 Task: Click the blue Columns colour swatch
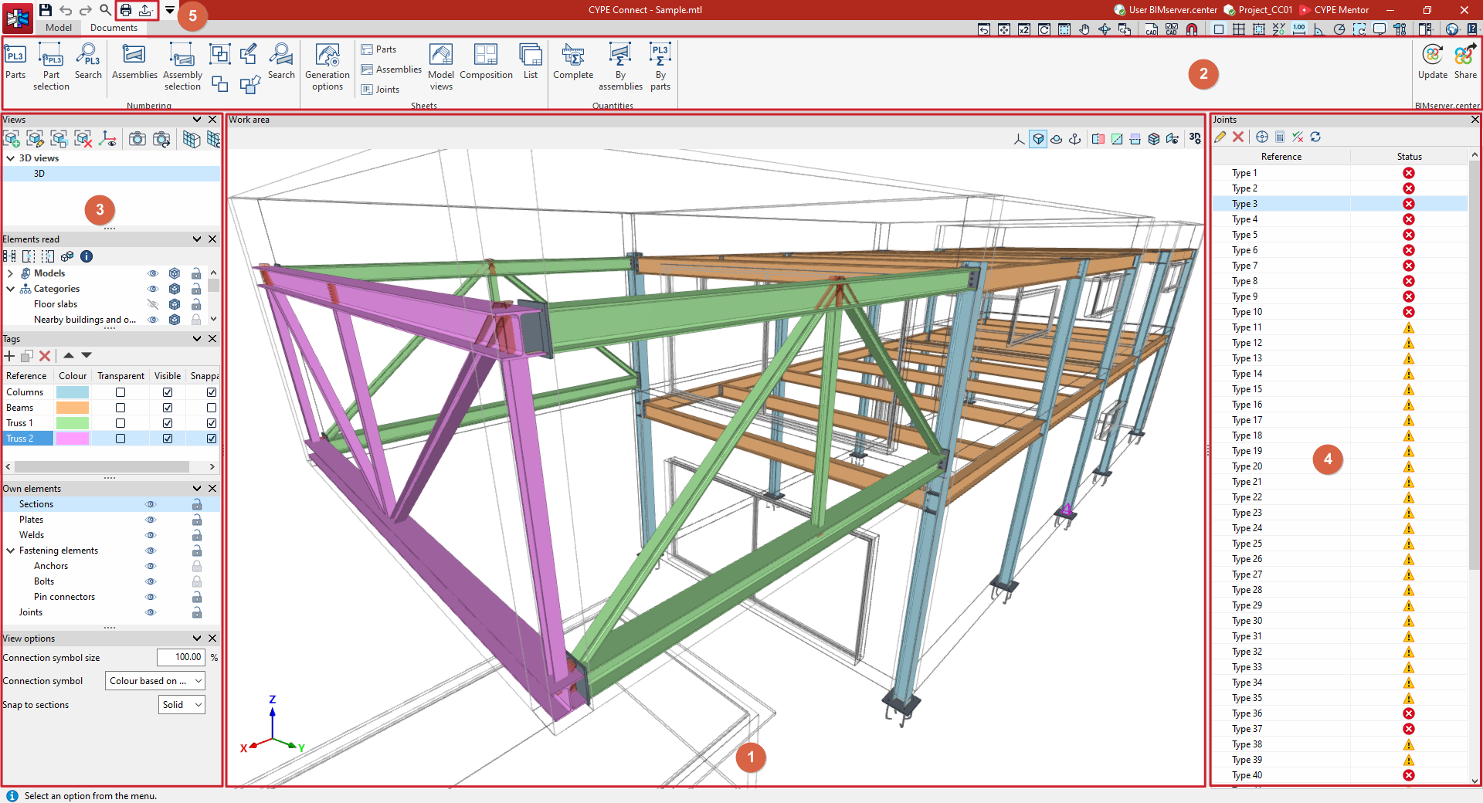coord(73,392)
